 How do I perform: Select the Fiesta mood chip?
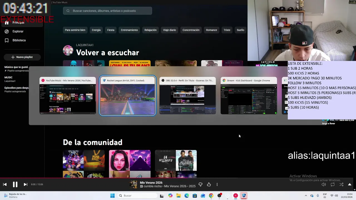pos(111,30)
